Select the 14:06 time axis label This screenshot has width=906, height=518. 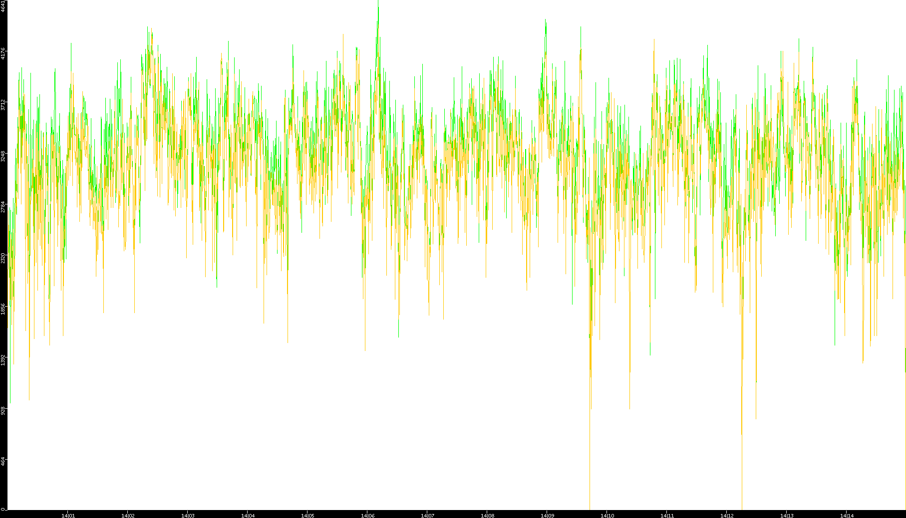[367, 516]
